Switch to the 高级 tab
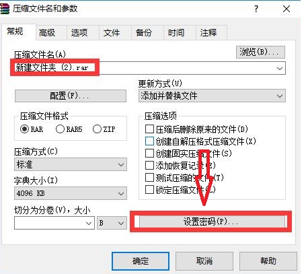Screen dimensions: 306x274 47,33
